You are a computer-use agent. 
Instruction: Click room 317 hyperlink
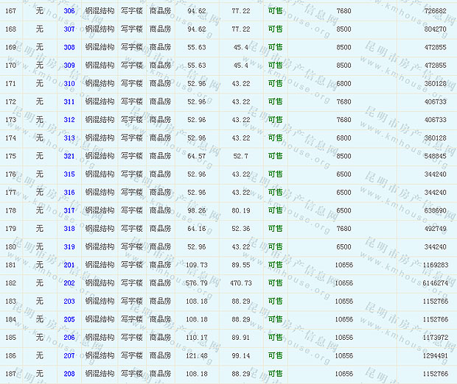[x=69, y=210]
